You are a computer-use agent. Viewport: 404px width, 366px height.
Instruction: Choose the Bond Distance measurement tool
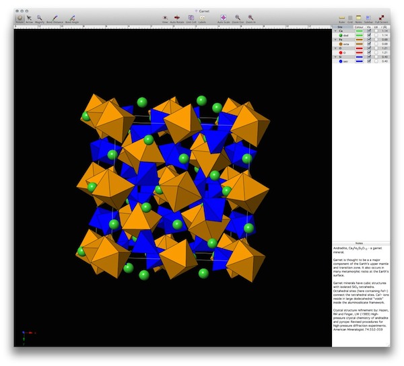[x=55, y=18]
